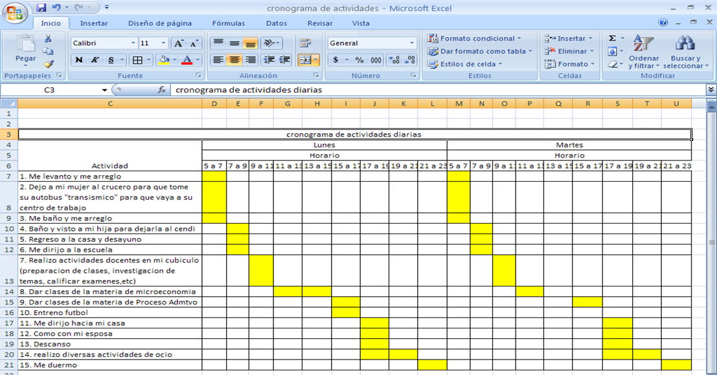Toggle underline formatting (S)

click(x=111, y=59)
